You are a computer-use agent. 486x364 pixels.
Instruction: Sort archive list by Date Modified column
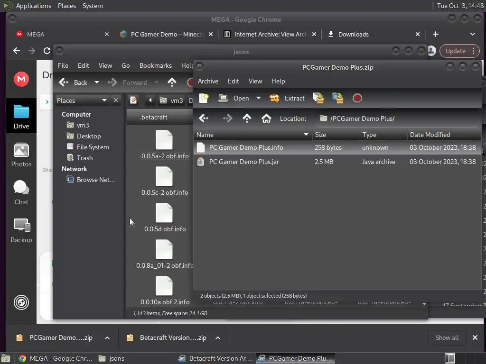(x=444, y=135)
